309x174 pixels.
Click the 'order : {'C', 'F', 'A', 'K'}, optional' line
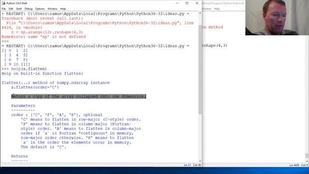[57, 115]
